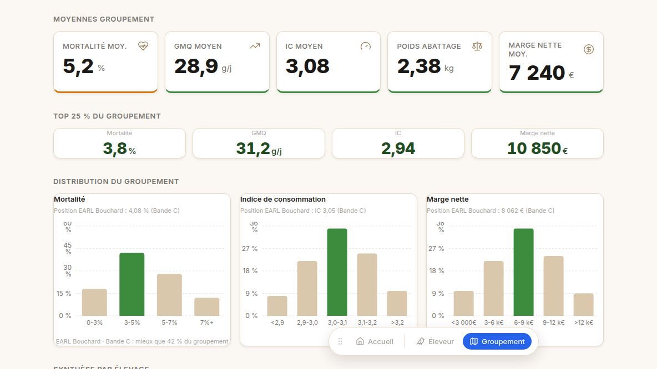Screen dimensions: 657x369
Task: Click the '3,0-3,1' axis label
Action: (337, 322)
